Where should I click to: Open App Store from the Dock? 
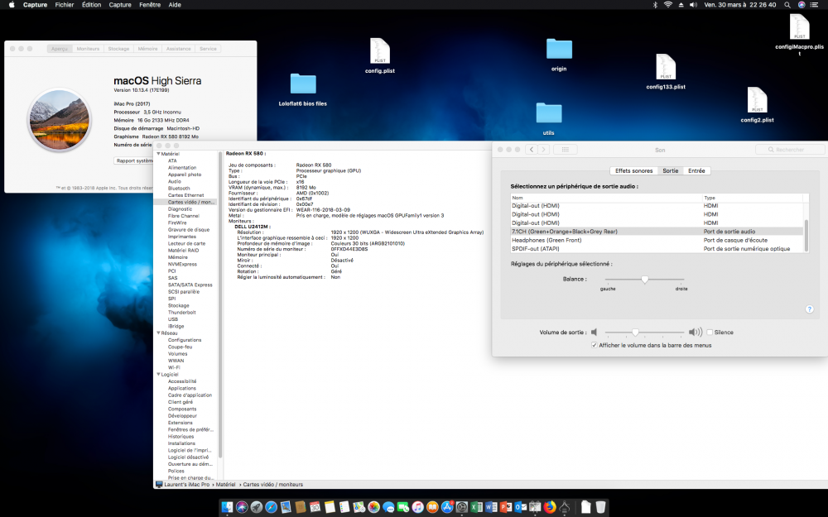point(447,507)
